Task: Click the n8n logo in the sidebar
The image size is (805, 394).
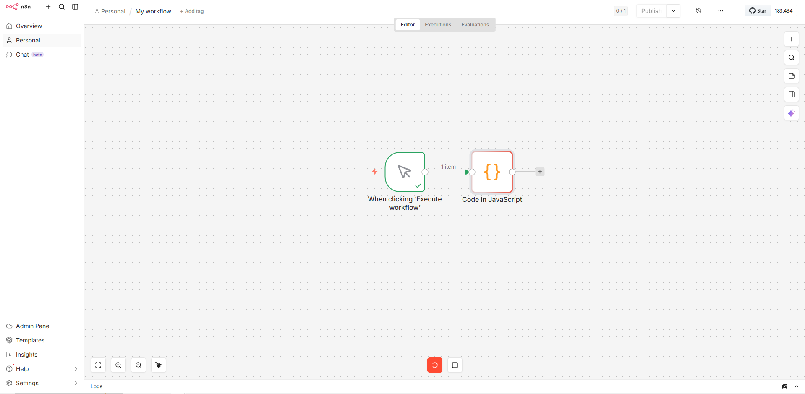Action: (x=18, y=7)
